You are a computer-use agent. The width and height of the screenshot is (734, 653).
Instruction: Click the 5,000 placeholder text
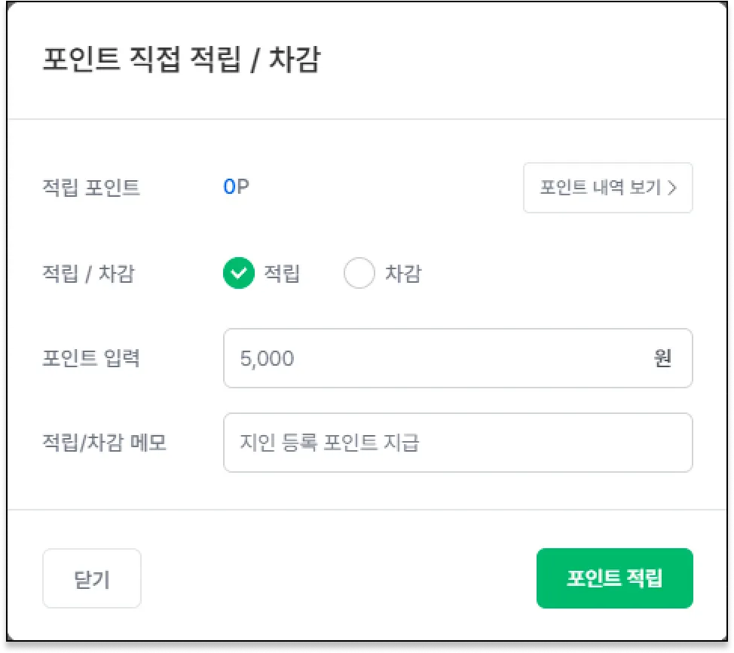[267, 358]
